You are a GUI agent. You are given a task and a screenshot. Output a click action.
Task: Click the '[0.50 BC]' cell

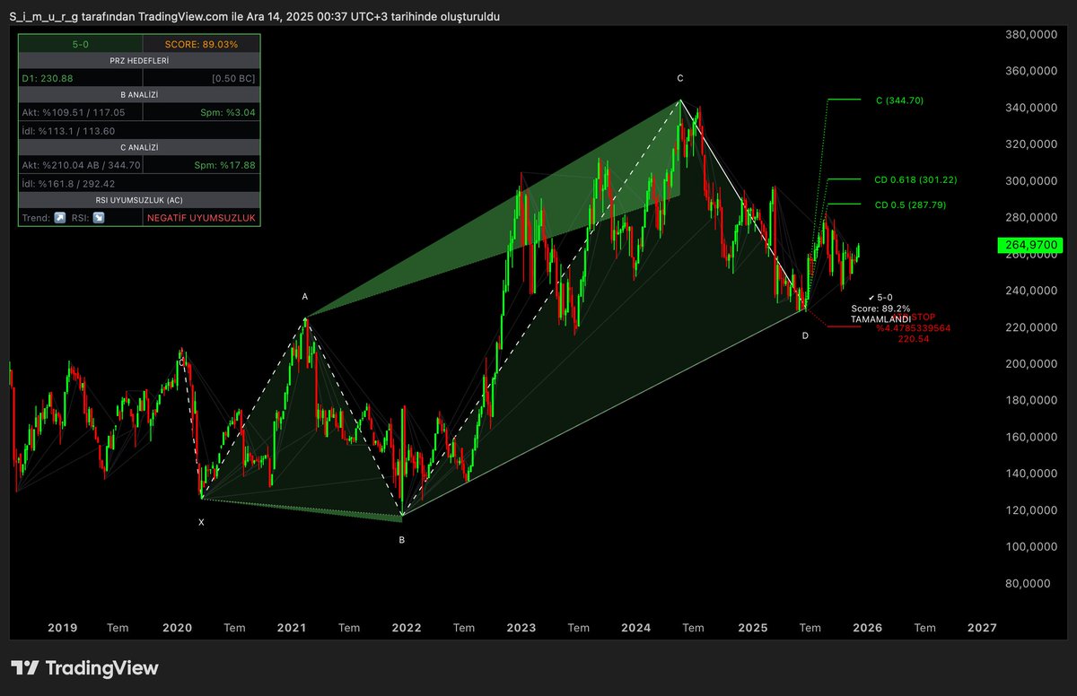click(x=233, y=78)
